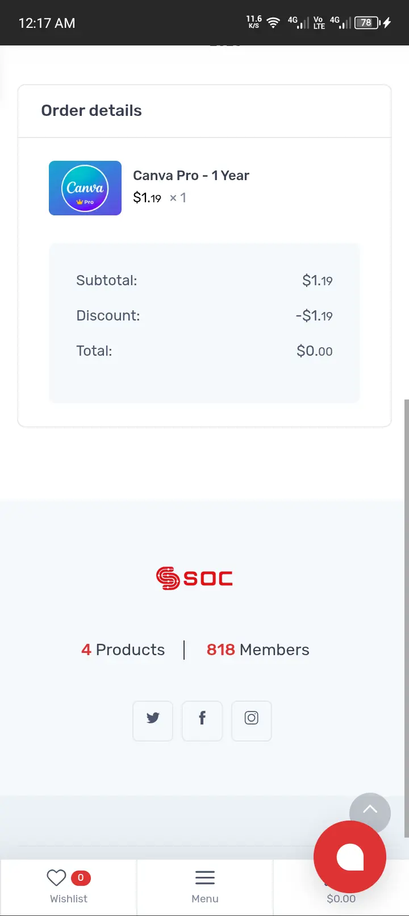Tap the red wishlist count badge
409x916 pixels.
tap(81, 878)
